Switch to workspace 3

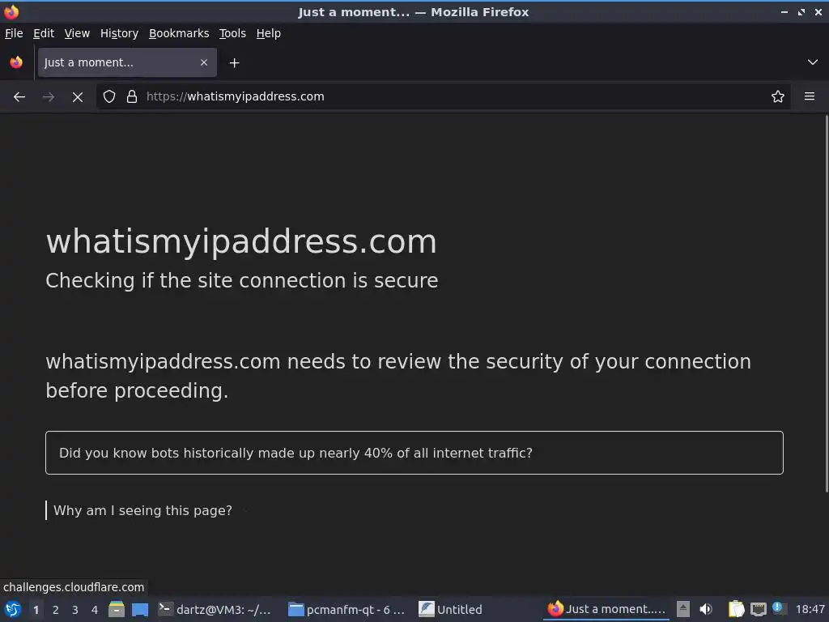pyautogui.click(x=75, y=609)
